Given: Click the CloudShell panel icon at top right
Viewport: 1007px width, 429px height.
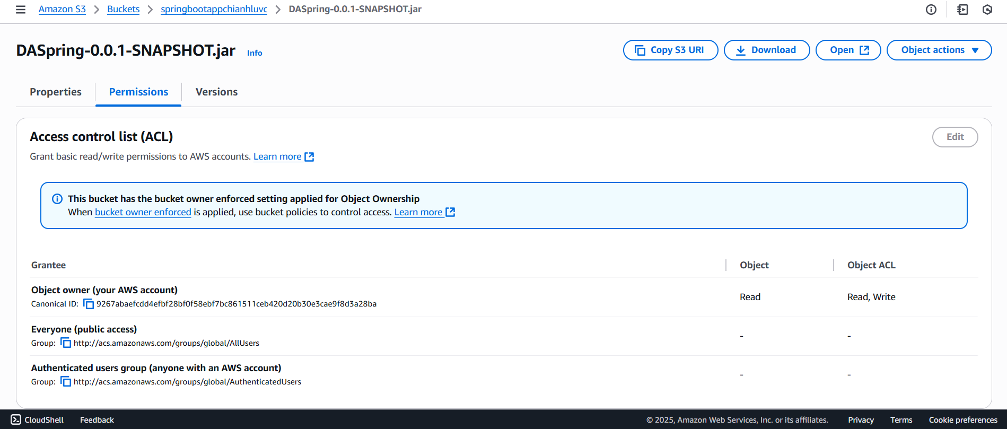Looking at the screenshot, I should point(962,10).
